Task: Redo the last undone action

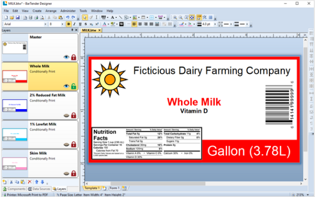Action: (x=73, y=17)
